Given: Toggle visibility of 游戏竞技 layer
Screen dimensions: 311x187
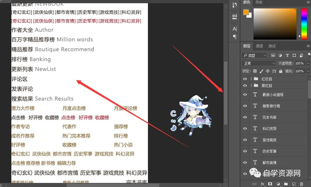Looking at the screenshot, I should click(x=245, y=140).
